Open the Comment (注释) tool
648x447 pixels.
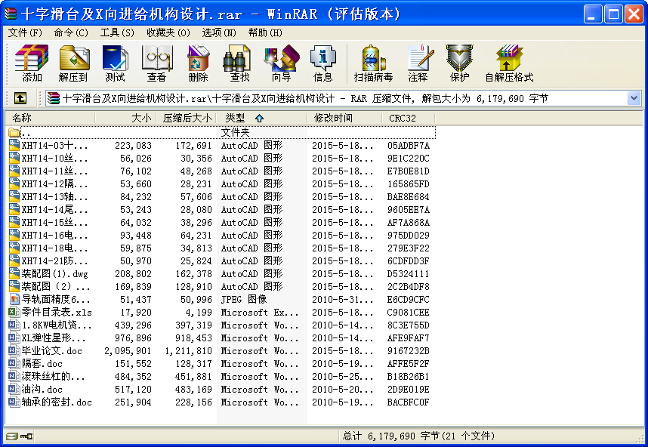pos(418,63)
